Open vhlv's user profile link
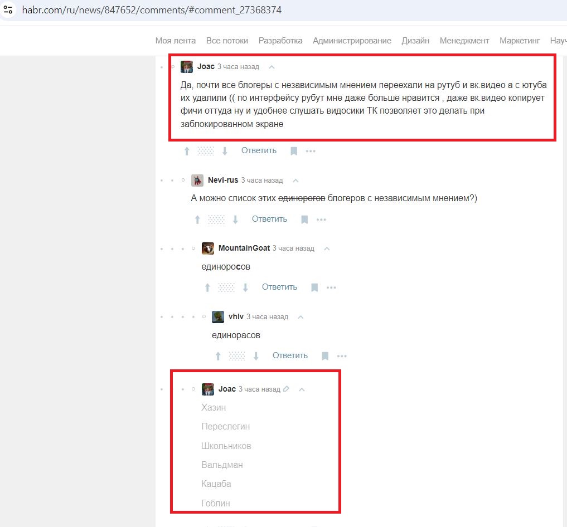Image resolution: width=567 pixels, height=527 pixels. [x=236, y=316]
